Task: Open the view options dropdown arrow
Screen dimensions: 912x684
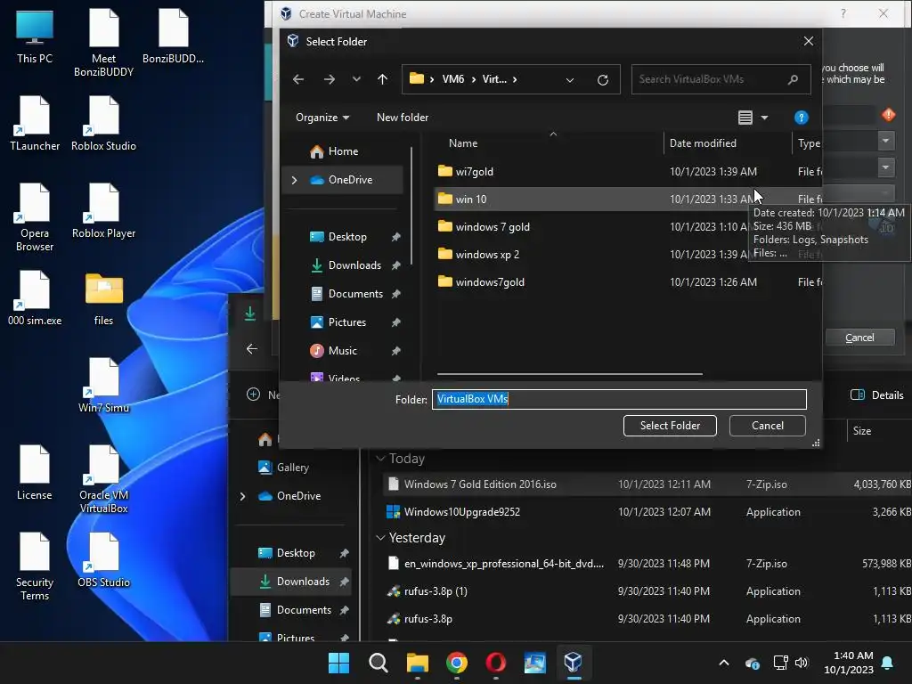Action: click(765, 118)
